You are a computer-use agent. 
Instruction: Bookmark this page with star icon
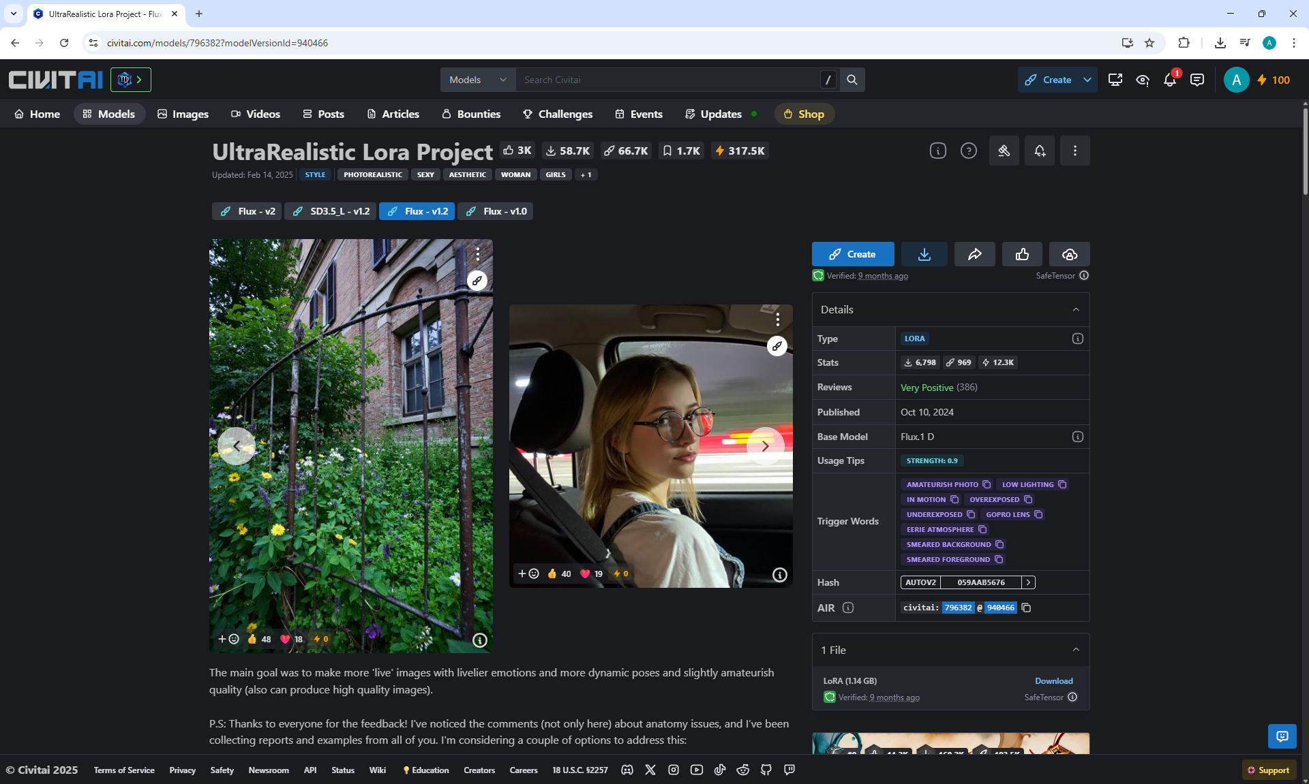1149,43
